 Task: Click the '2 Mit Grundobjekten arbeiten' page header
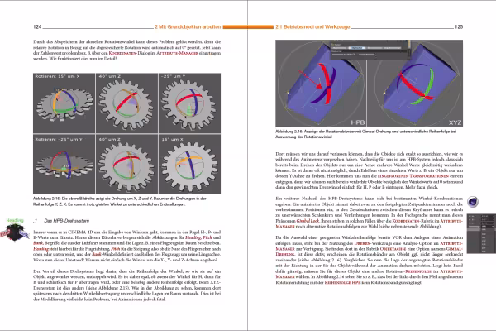tap(188, 27)
